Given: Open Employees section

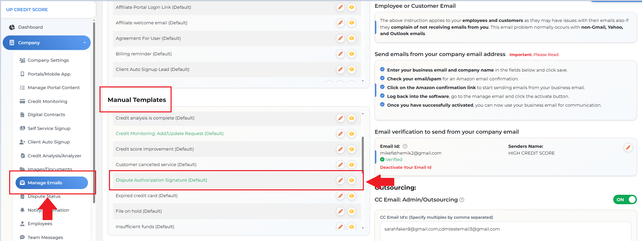Looking at the screenshot, I should pos(40,223).
